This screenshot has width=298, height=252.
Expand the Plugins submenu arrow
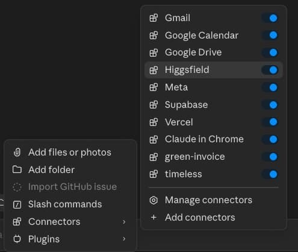pyautogui.click(x=124, y=239)
